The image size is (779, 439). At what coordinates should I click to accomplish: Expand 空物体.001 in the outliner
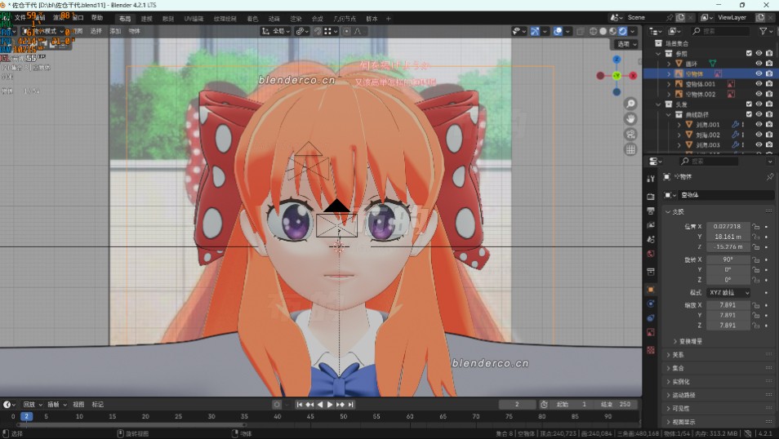[669, 84]
